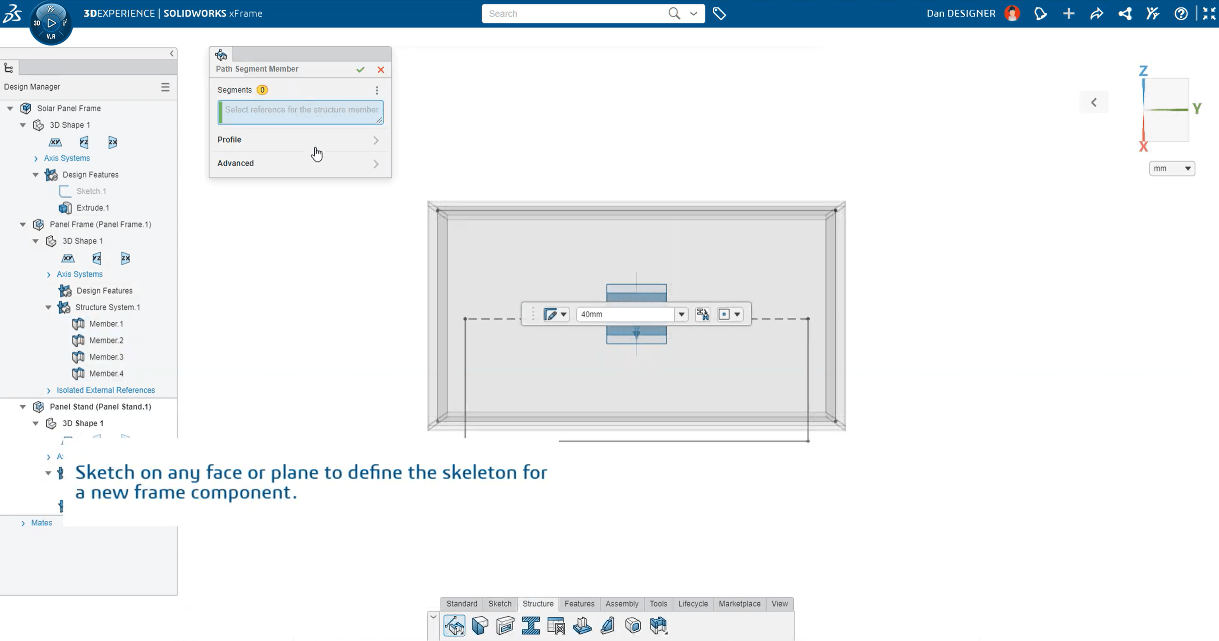Viewport: 1219px width, 641px height.
Task: Click the I-beam profile section icon
Action: point(531,625)
